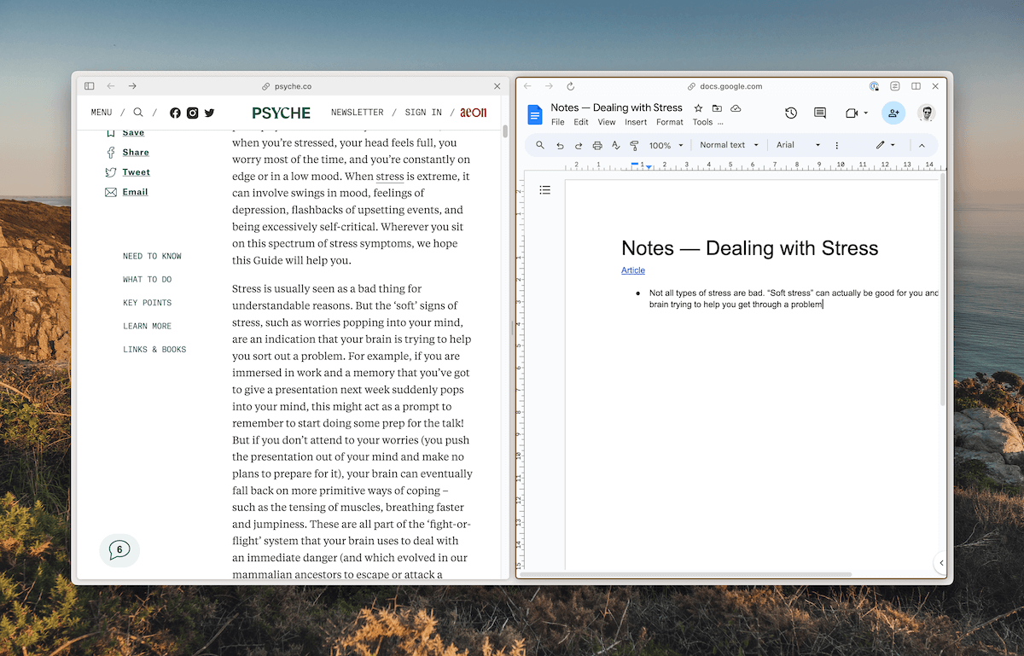Toggle the document outline panel
Image resolution: width=1024 pixels, height=656 pixels.
(545, 190)
